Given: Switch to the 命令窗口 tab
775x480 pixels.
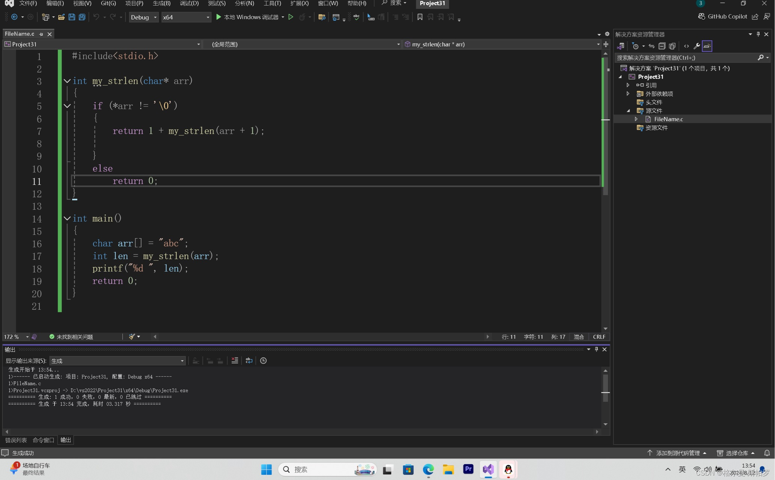Looking at the screenshot, I should [x=43, y=440].
